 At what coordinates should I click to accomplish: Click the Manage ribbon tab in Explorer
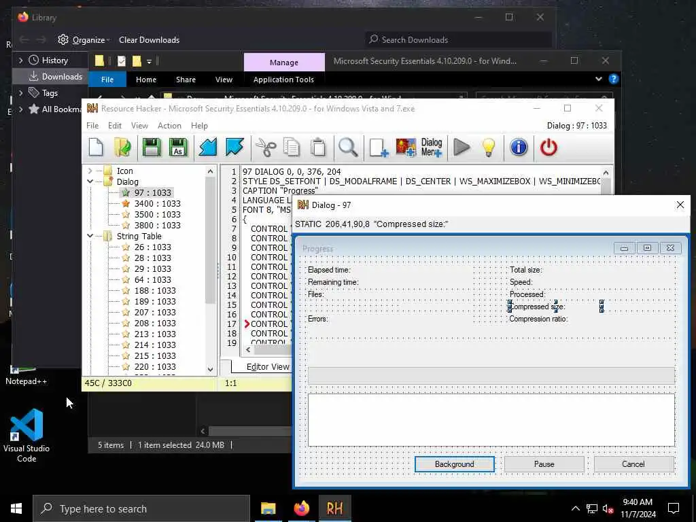(x=284, y=62)
